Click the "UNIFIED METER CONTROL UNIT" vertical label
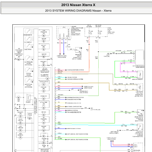 click(35, 106)
